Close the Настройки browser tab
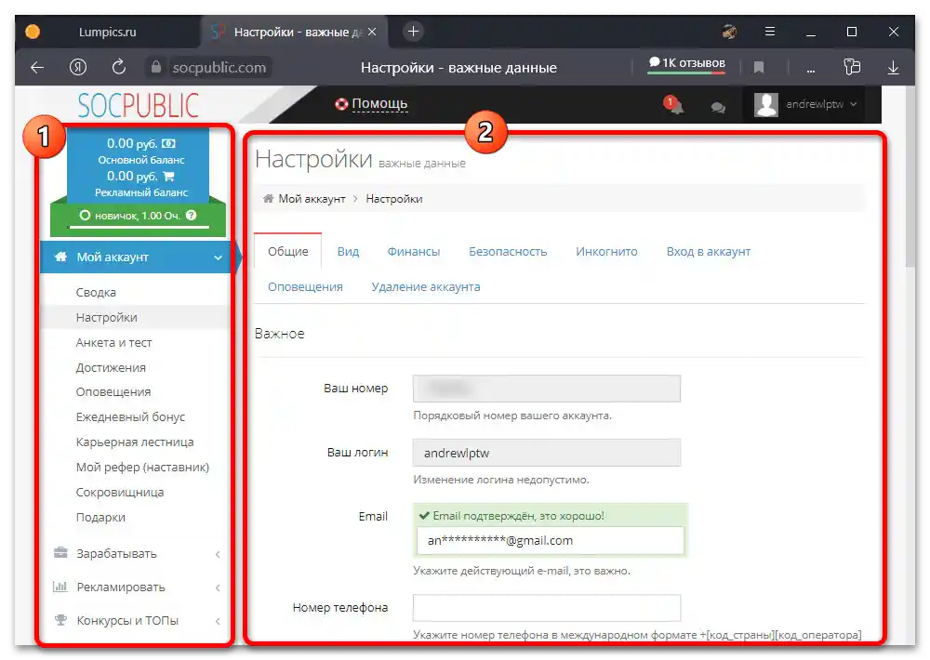Image resolution: width=930 pixels, height=660 pixels. point(372,32)
